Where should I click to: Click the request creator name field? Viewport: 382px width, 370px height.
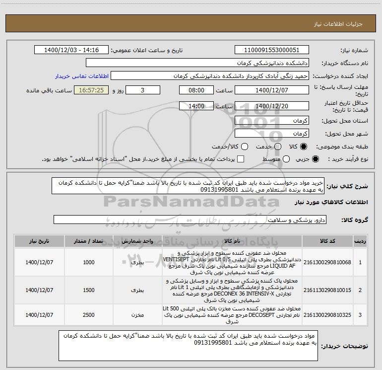[x=210, y=76]
